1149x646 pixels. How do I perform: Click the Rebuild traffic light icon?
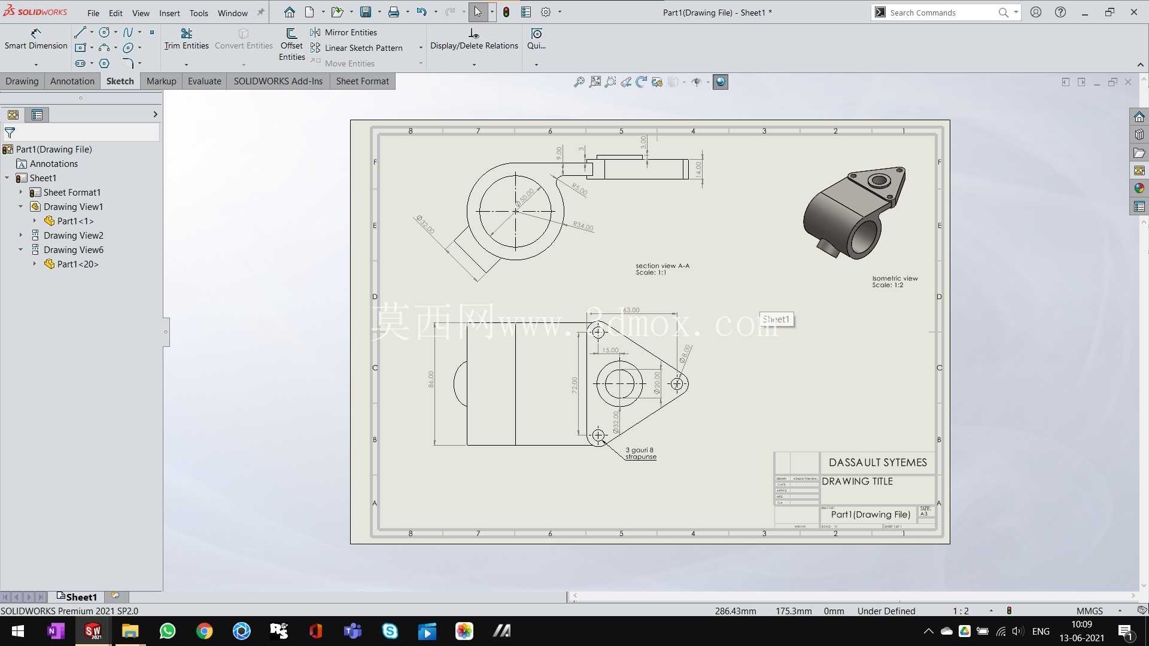click(506, 12)
